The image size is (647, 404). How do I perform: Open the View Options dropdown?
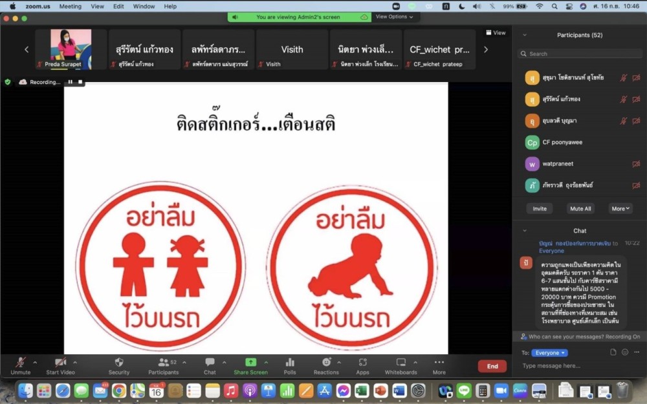pyautogui.click(x=394, y=17)
